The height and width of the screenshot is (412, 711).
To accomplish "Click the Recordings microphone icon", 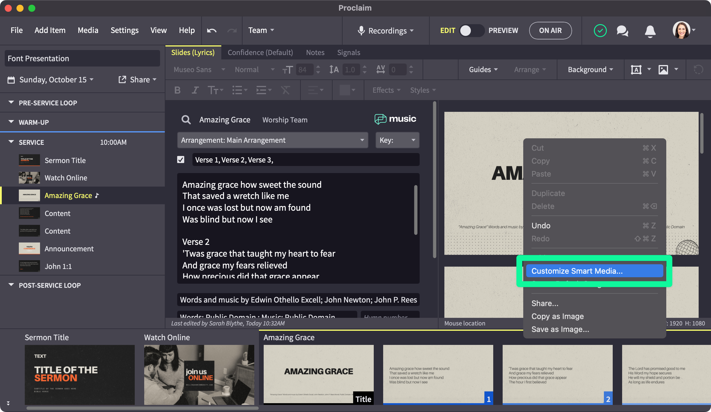I will point(361,31).
